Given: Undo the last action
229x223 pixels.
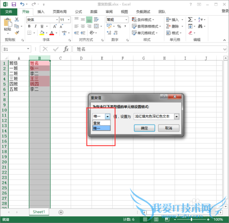Looking at the screenshot, I should pyautogui.click(x=22, y=4).
